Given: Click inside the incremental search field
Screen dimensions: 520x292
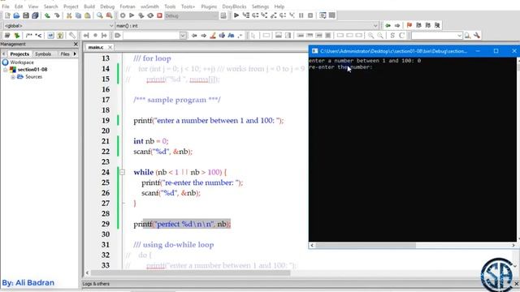Looking at the screenshot, I should 151,36.
